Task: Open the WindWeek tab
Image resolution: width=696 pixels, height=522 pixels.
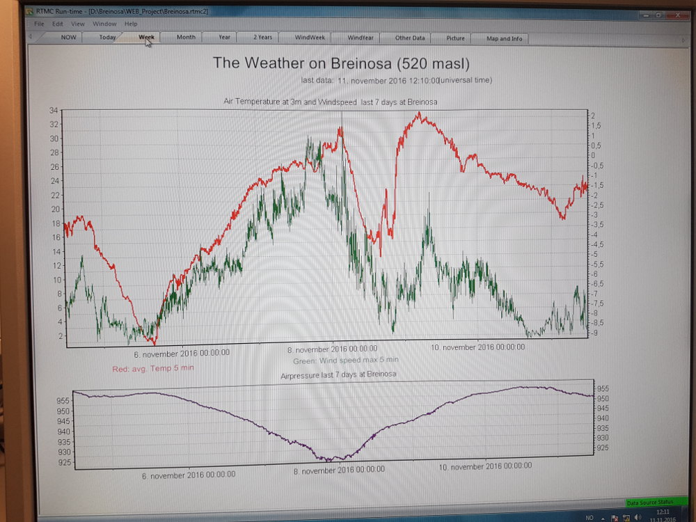Action: [x=310, y=38]
